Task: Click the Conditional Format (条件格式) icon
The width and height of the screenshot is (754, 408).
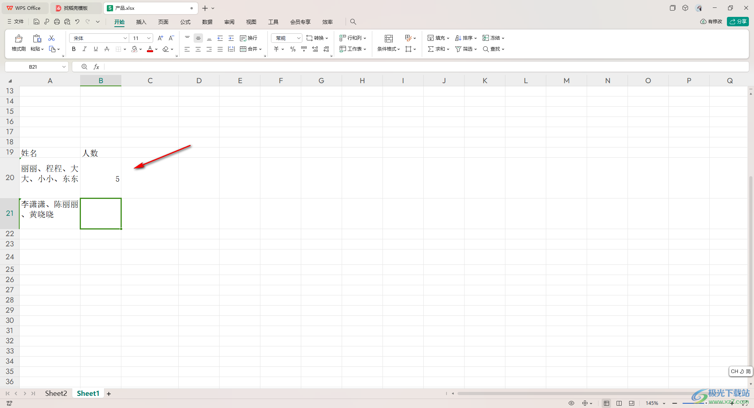Action: point(389,38)
